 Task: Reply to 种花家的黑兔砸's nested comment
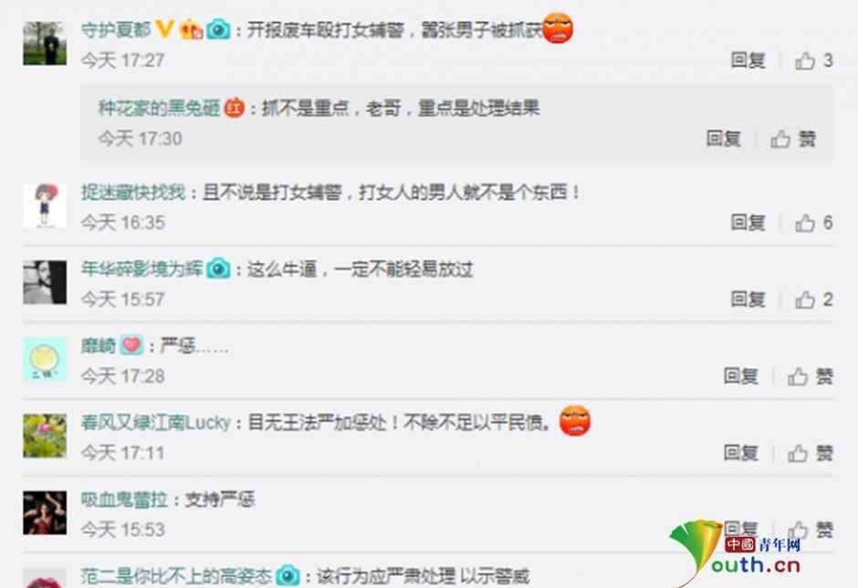[x=724, y=139]
